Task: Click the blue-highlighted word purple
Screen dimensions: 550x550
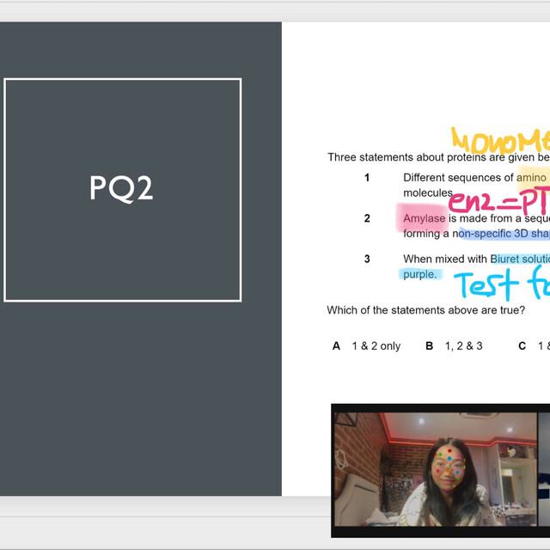Action: click(419, 274)
